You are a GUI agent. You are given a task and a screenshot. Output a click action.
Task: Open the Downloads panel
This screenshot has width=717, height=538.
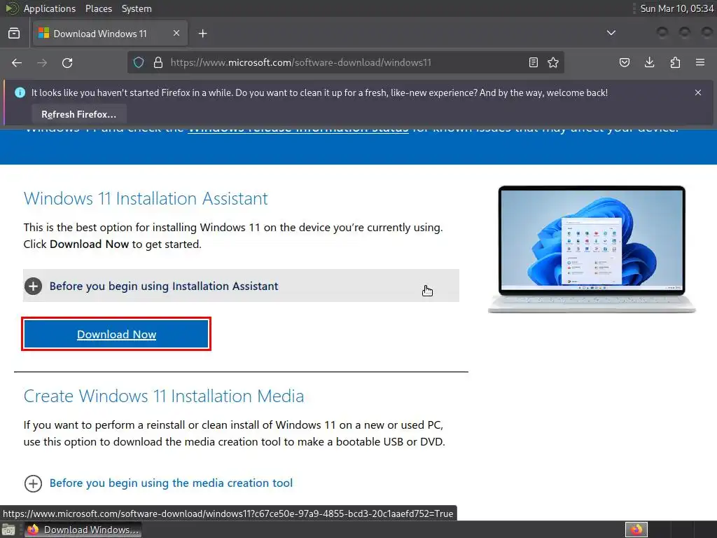click(x=649, y=62)
